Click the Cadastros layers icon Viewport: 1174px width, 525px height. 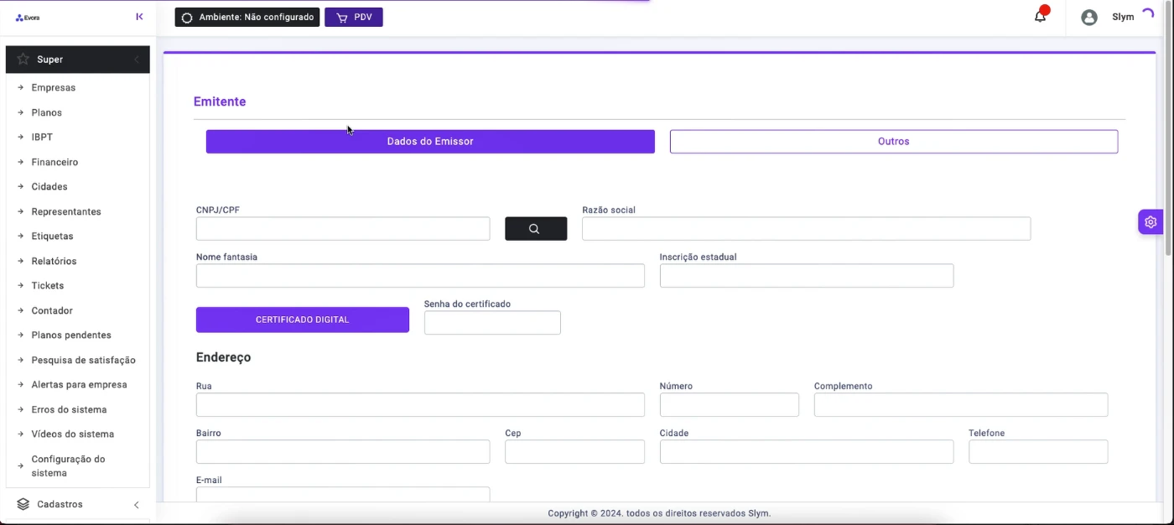23,504
